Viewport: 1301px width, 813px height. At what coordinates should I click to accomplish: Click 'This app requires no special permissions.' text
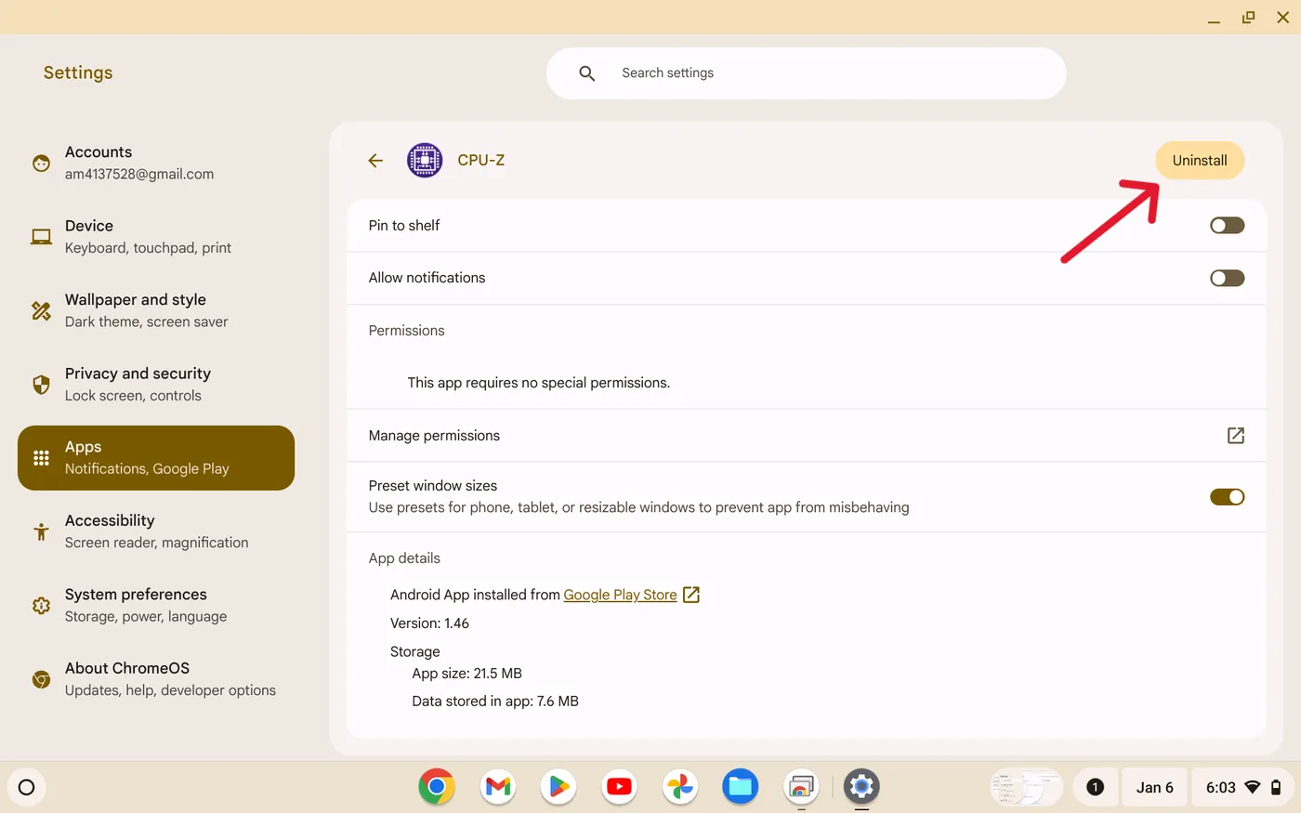click(539, 383)
